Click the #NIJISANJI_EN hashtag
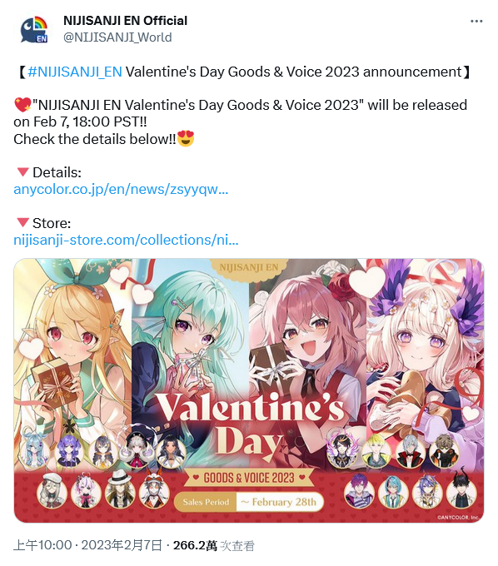Viewport: 498px width, 566px height. click(x=75, y=72)
